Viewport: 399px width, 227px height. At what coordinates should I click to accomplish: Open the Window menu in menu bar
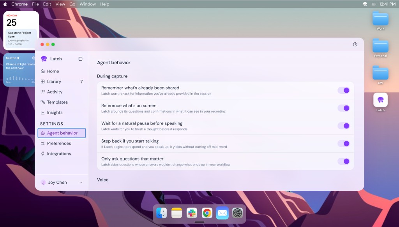(88, 4)
